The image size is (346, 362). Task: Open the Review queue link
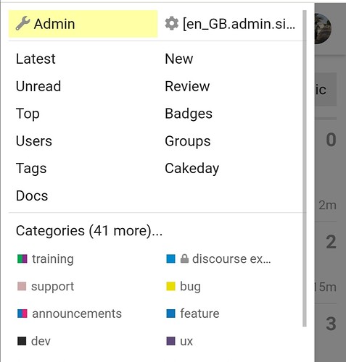click(187, 86)
